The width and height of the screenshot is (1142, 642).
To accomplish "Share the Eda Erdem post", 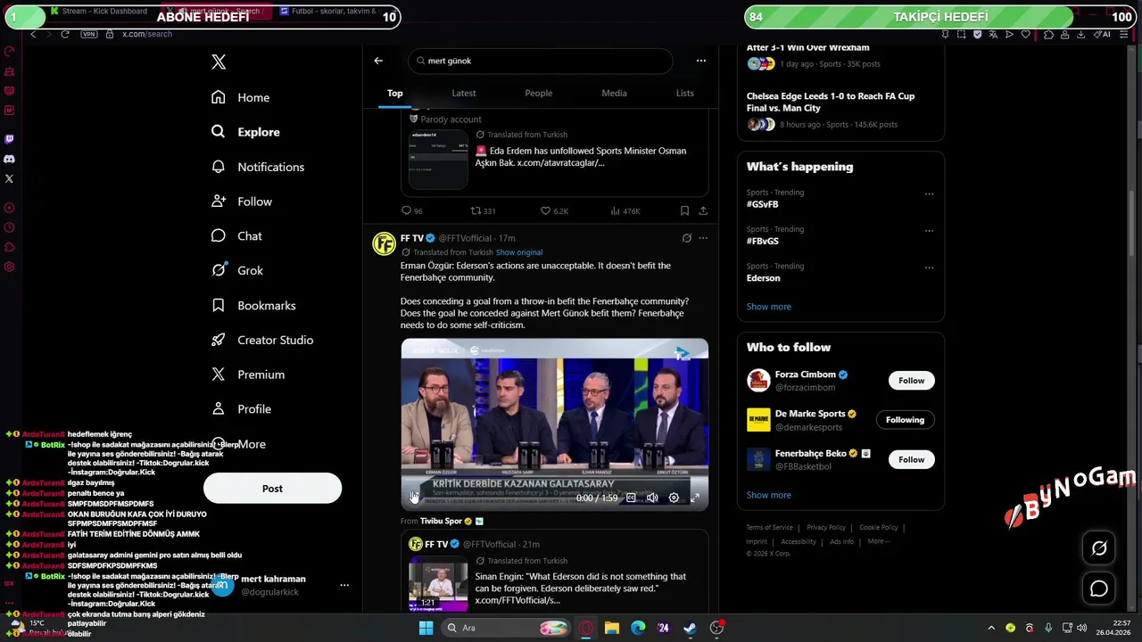I will tap(703, 211).
